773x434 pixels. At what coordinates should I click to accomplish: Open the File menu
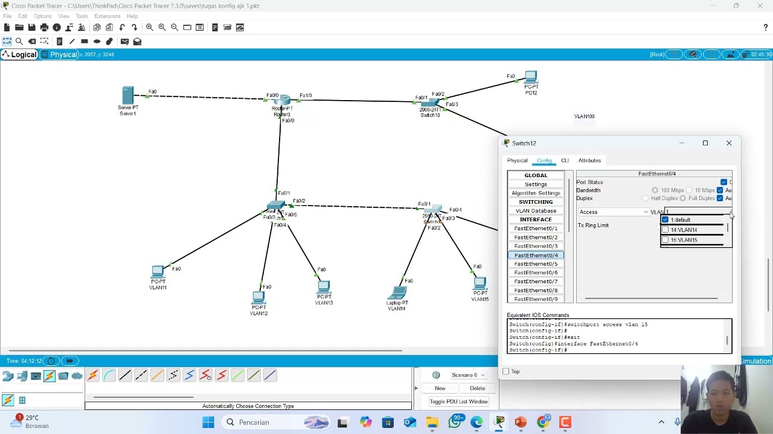7,16
